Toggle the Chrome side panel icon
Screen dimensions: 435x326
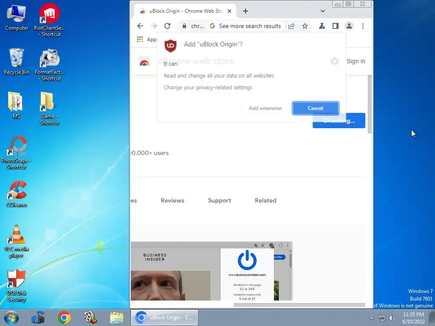click(x=336, y=26)
